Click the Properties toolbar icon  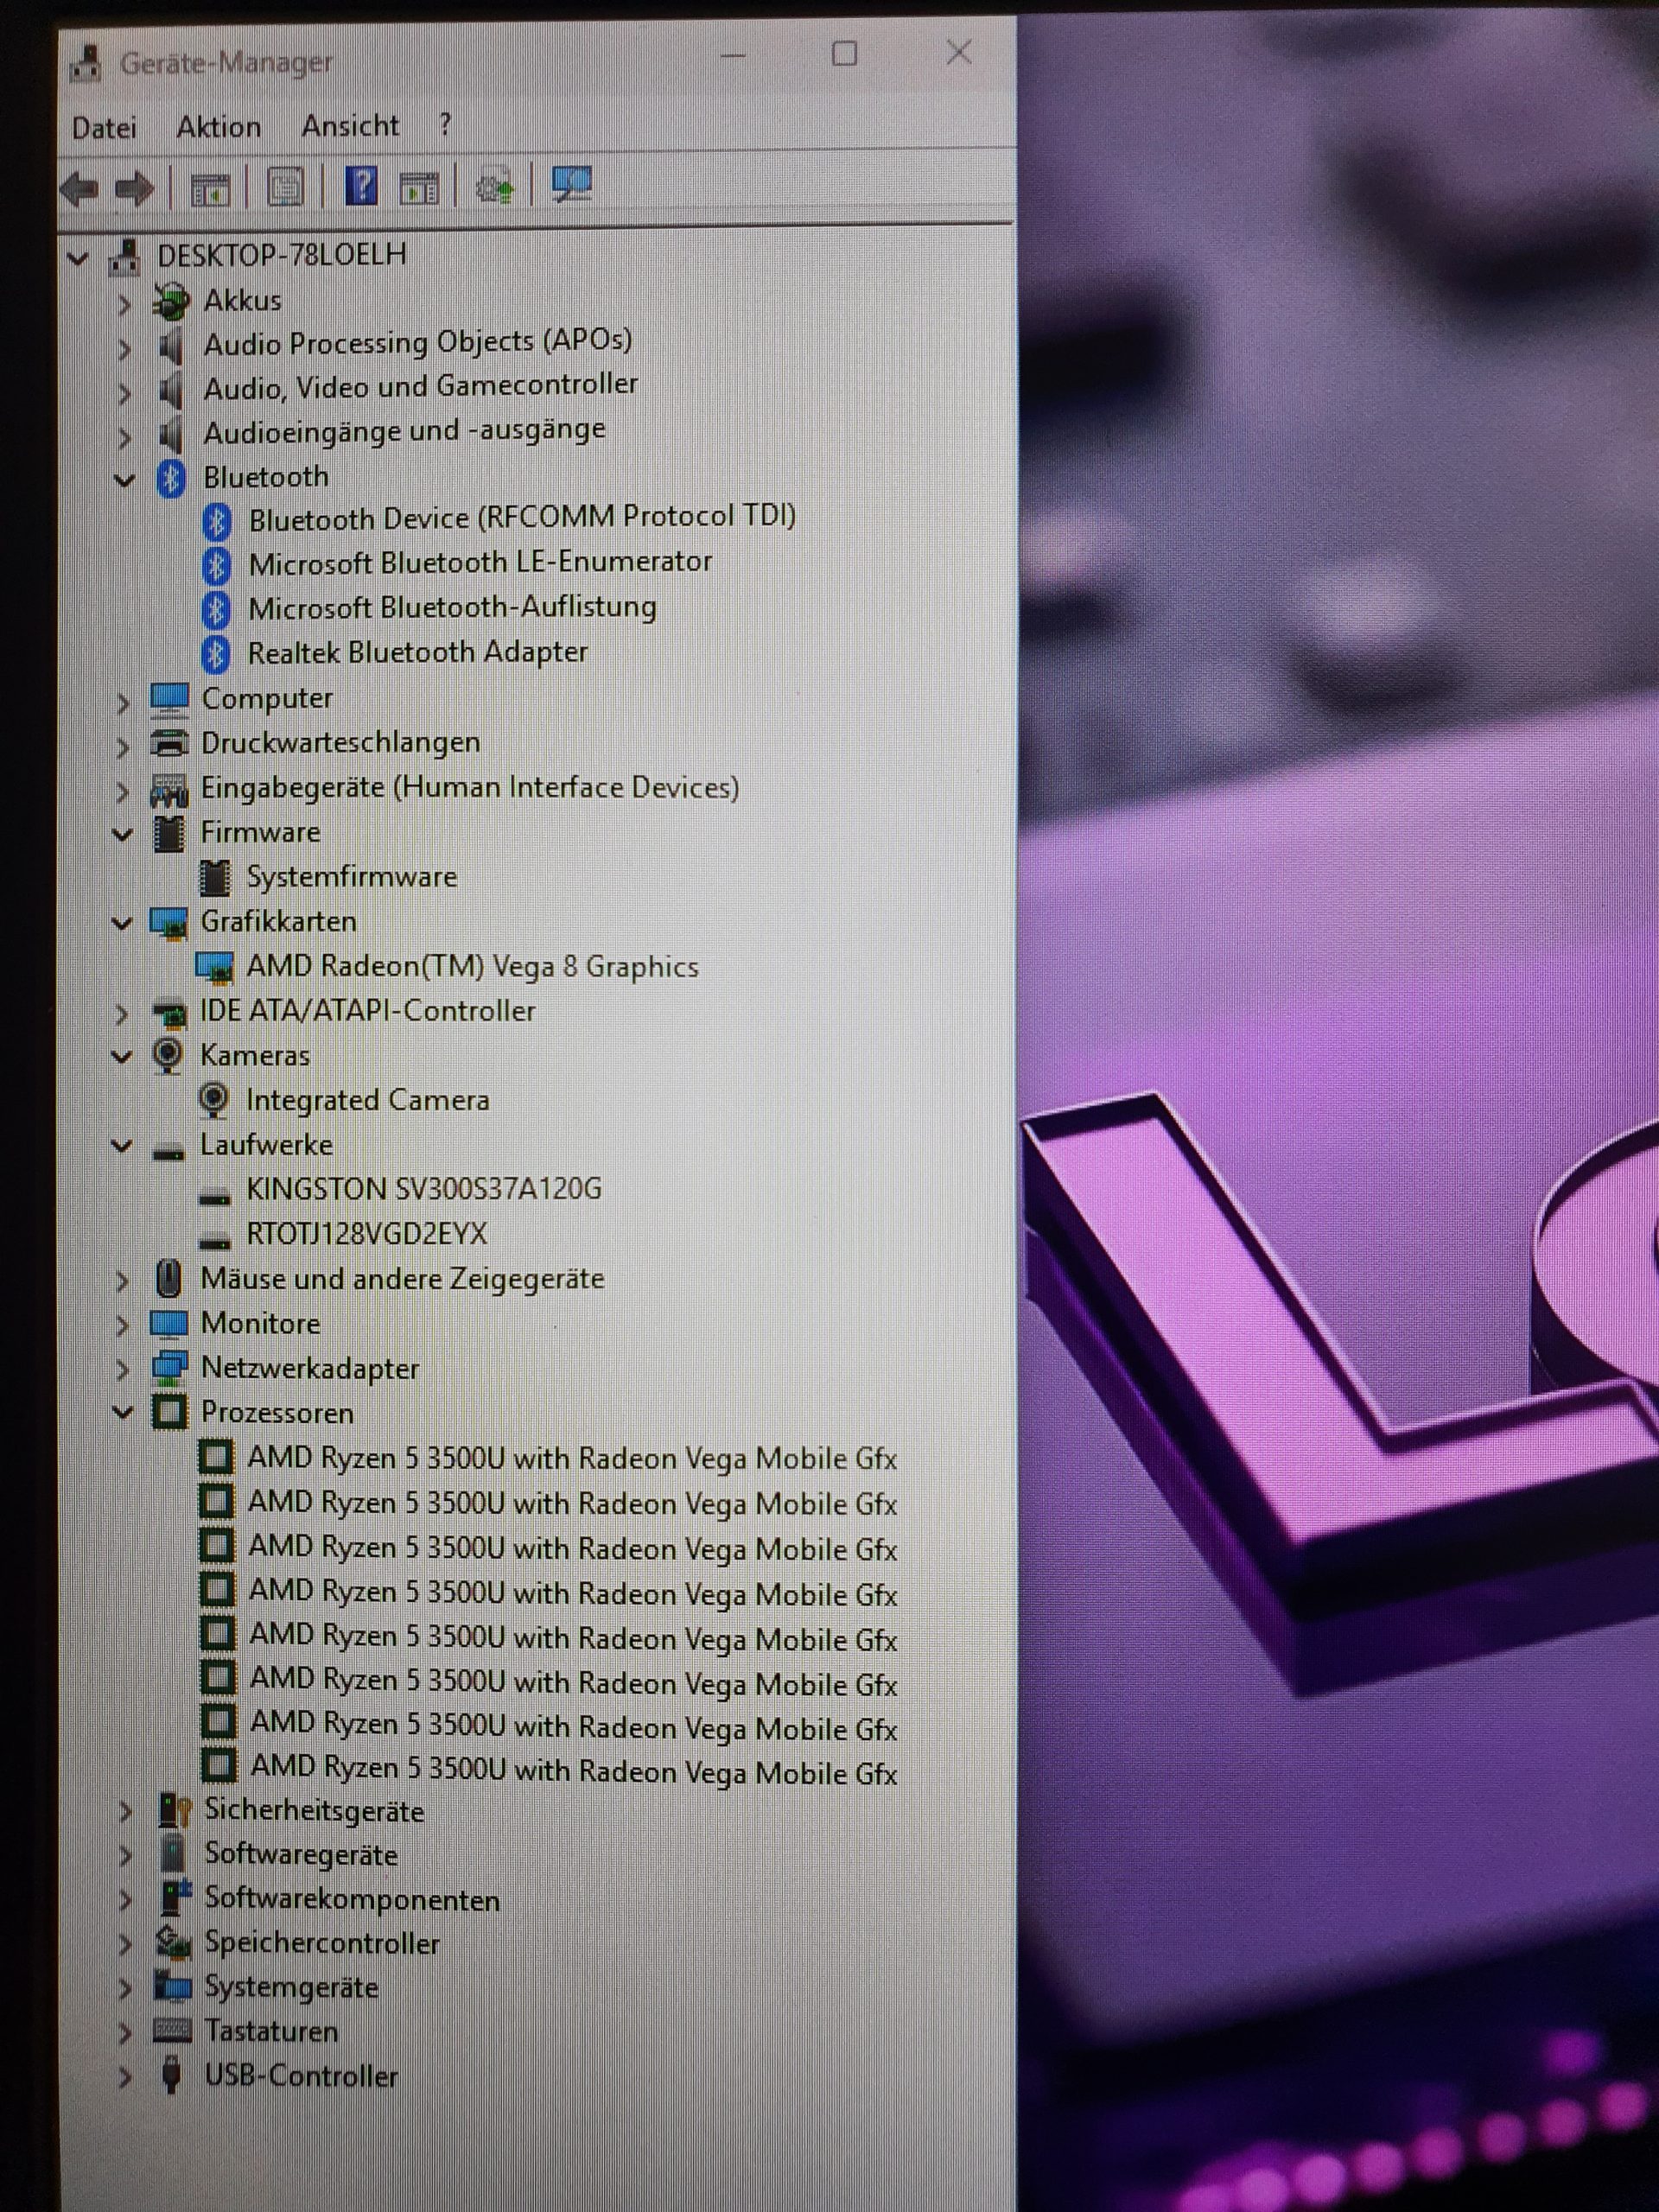tap(286, 187)
